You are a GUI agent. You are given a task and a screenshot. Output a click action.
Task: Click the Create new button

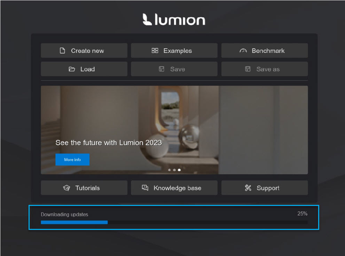84,50
